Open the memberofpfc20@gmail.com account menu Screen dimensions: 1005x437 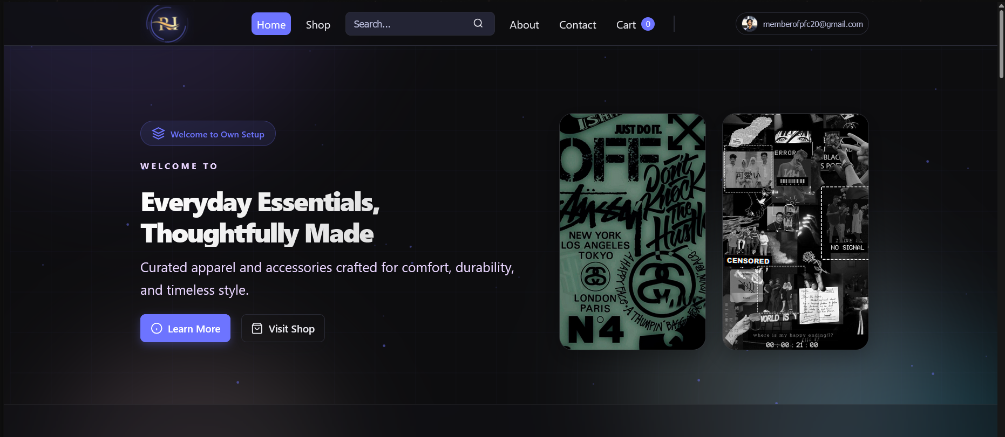(x=802, y=24)
